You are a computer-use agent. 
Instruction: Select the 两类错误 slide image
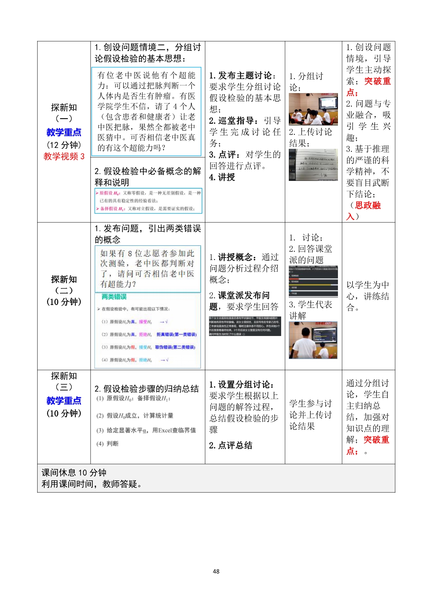148,331
